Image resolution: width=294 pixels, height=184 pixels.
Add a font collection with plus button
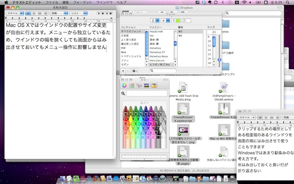click(x=123, y=70)
